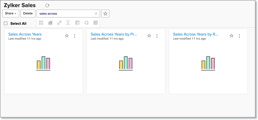Filter by table grid icon
The width and height of the screenshot is (258, 120).
95,23
